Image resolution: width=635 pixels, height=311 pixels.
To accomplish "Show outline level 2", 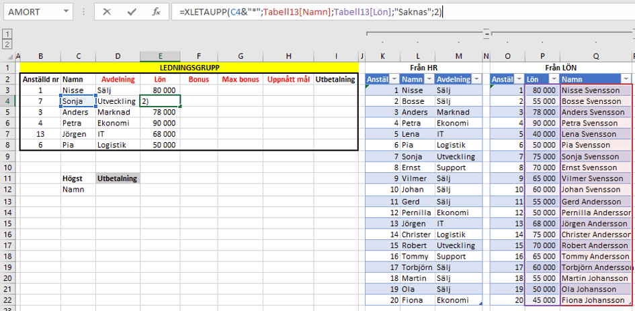I will point(6,44).
